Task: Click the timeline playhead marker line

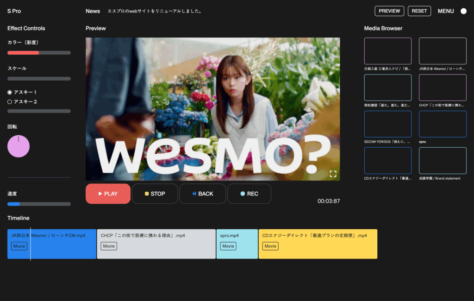Action: pos(31,244)
